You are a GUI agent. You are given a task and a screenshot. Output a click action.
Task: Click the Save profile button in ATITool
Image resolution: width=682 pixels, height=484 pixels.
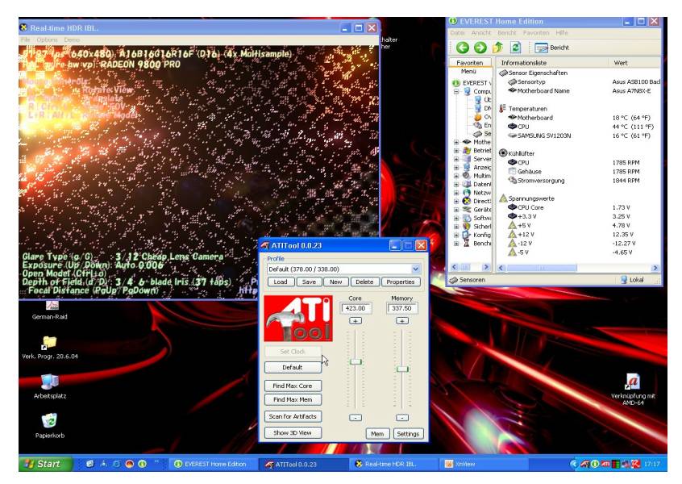pyautogui.click(x=309, y=282)
